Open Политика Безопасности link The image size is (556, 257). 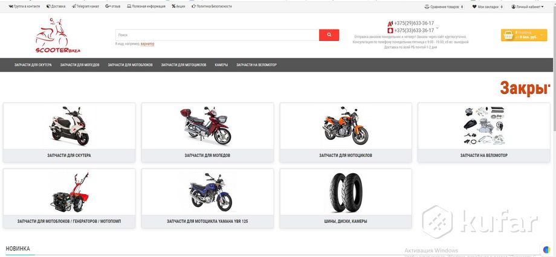click(212, 7)
